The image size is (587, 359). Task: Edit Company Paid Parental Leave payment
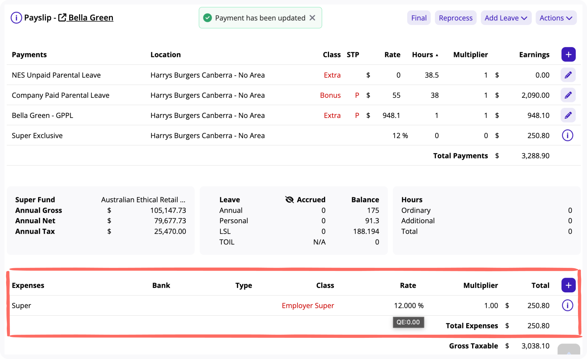tap(568, 95)
